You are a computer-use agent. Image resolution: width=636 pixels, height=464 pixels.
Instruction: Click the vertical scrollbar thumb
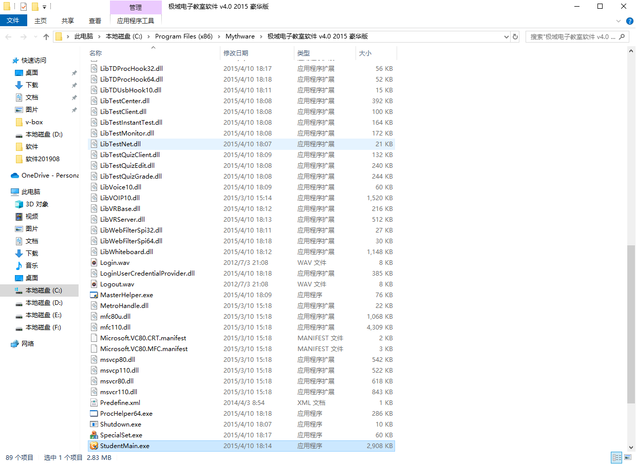pyautogui.click(x=631, y=323)
